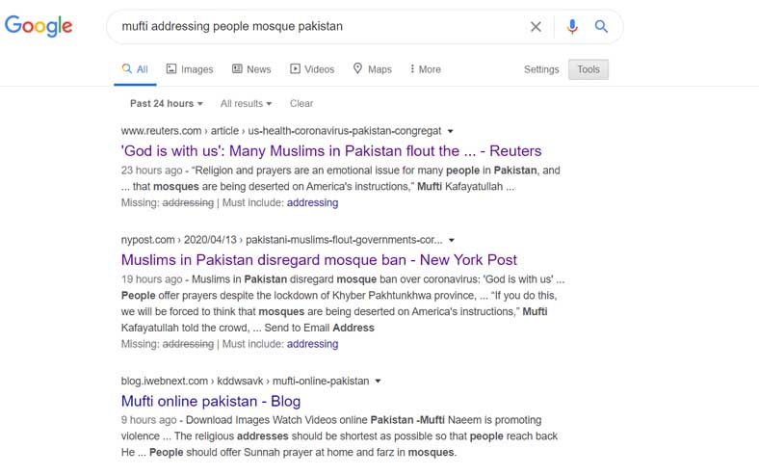
Task: Open Videos results tab
Action: (x=312, y=69)
